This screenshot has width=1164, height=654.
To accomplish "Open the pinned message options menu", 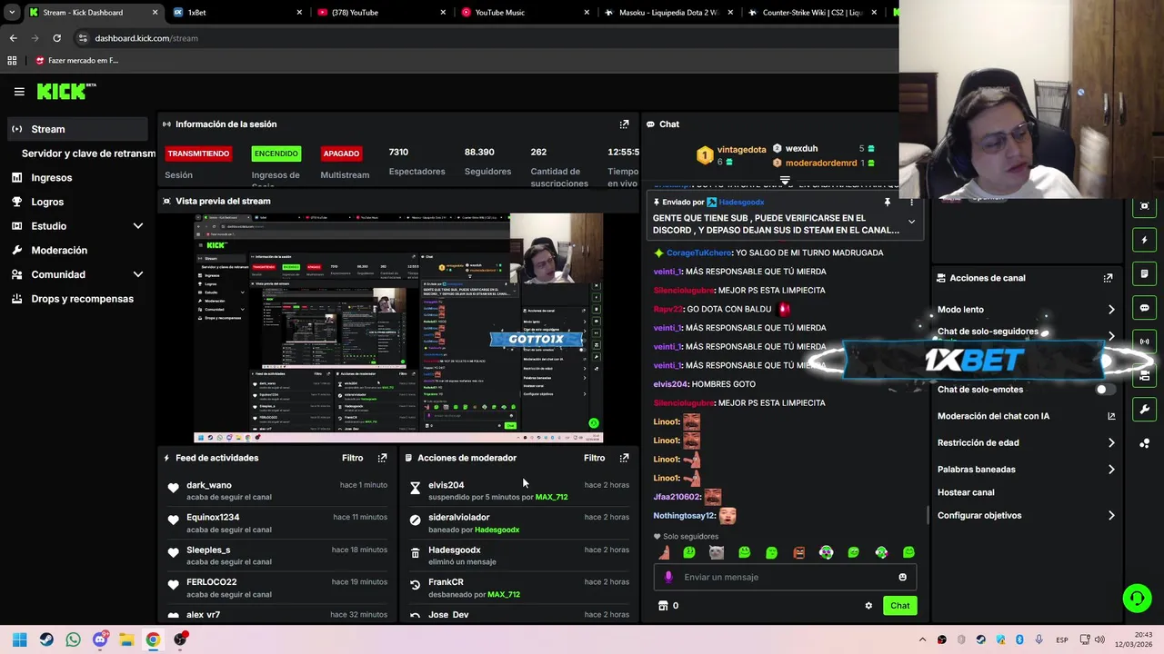I will click(911, 203).
